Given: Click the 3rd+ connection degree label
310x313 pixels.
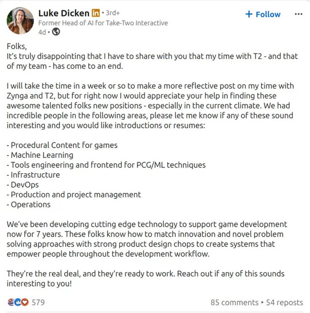Looking at the screenshot, I should pos(112,13).
